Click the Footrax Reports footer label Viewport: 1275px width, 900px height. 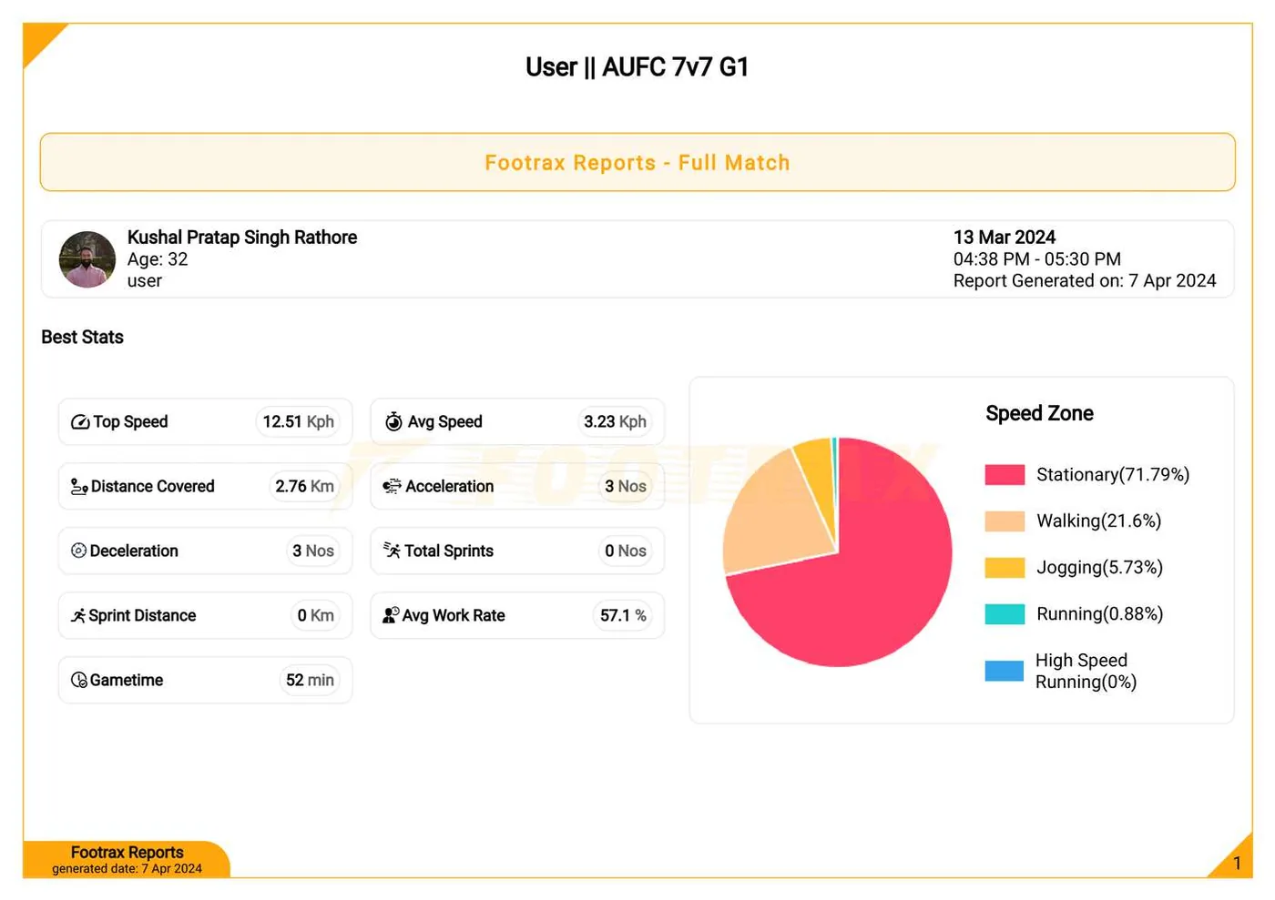point(127,853)
